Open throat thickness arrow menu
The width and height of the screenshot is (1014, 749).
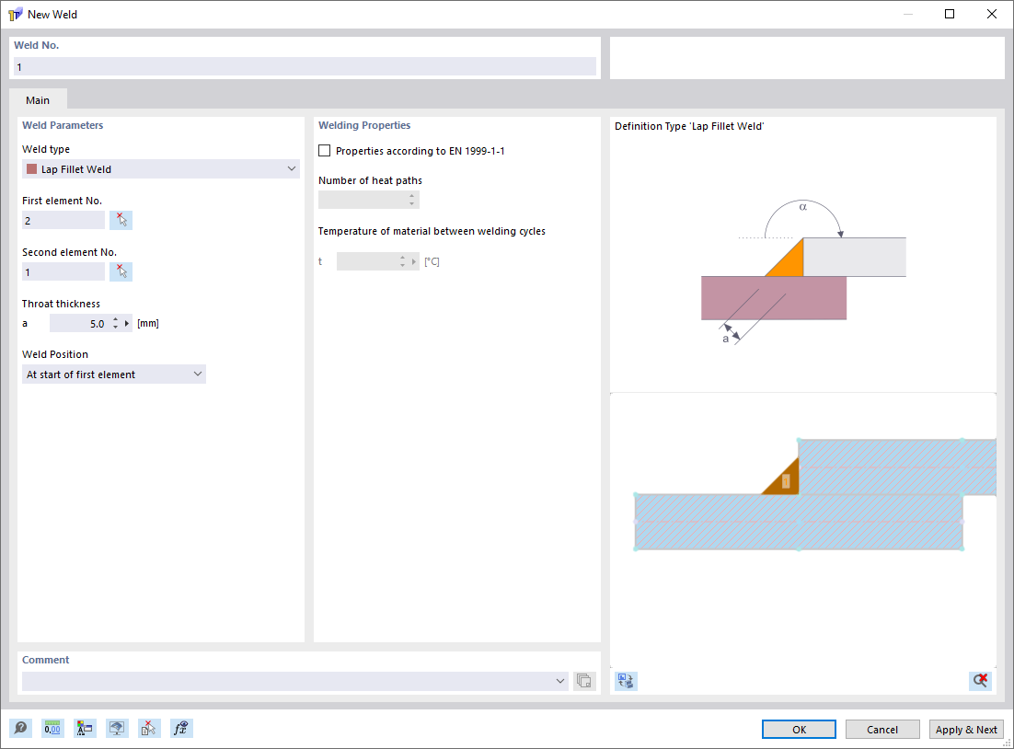click(x=127, y=323)
